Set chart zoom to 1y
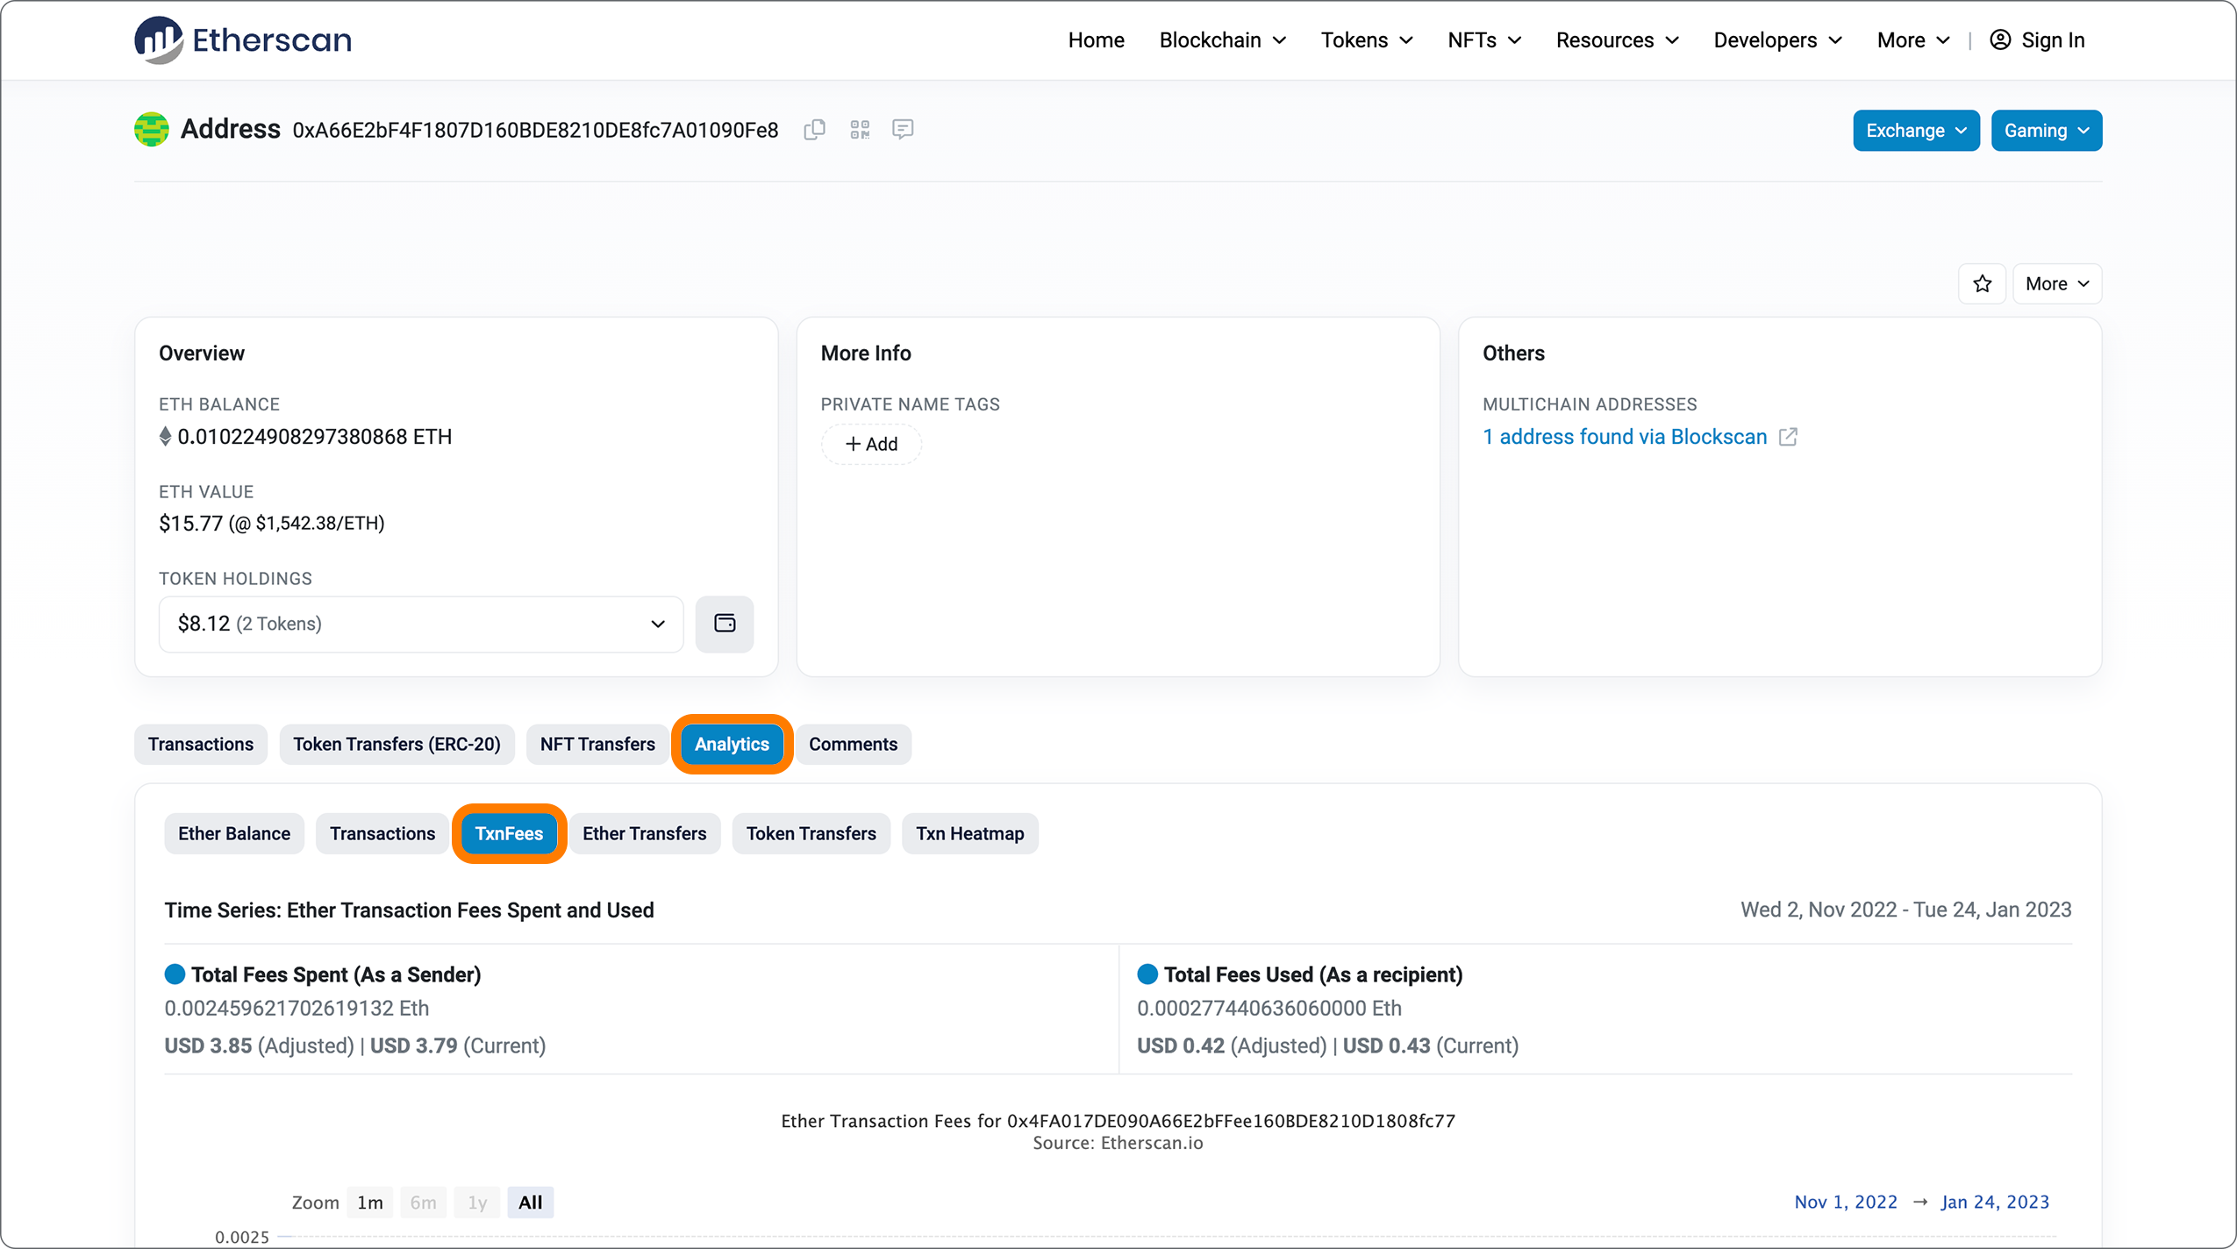This screenshot has height=1249, width=2237. pyautogui.click(x=477, y=1203)
